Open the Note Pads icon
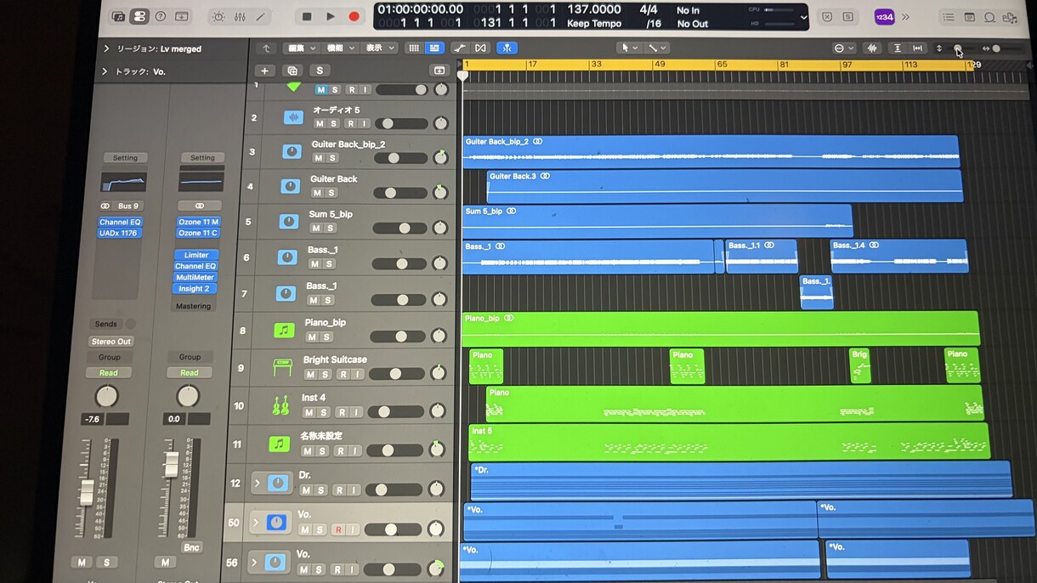 click(x=969, y=17)
